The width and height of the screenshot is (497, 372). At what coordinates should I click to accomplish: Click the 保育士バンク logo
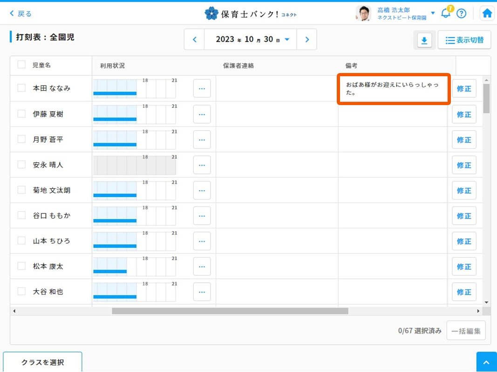[x=251, y=13]
